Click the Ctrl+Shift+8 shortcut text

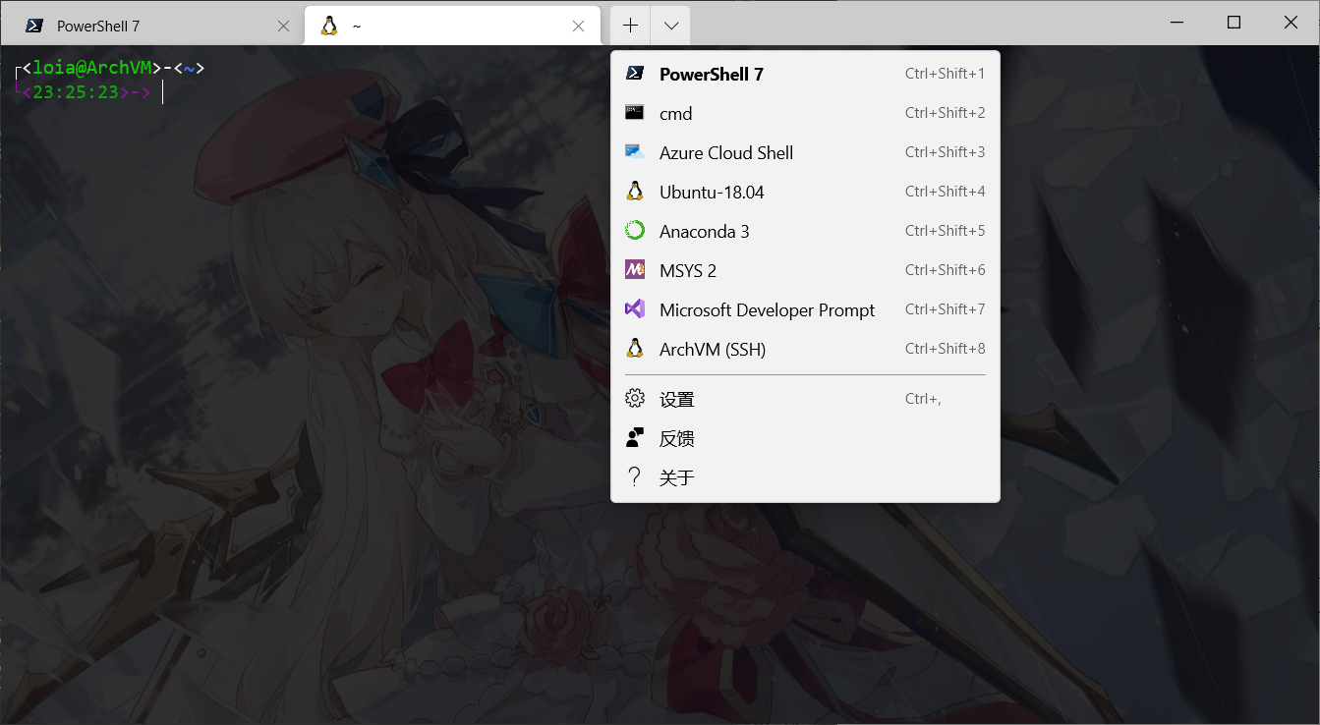coord(945,349)
